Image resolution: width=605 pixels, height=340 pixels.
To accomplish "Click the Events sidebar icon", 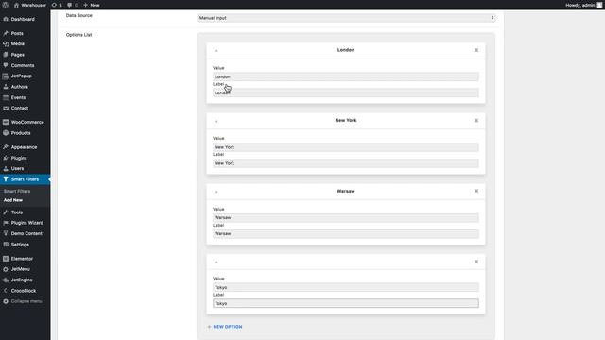I will pyautogui.click(x=6, y=97).
